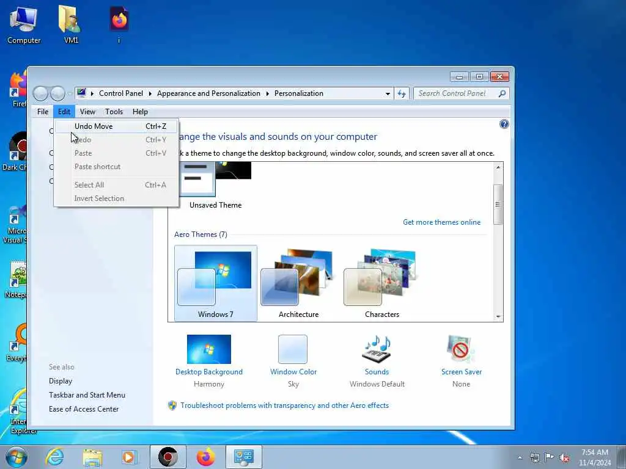Expand arrow after Appearance and Personalization breadcrumb
626x469 pixels.
click(267, 93)
